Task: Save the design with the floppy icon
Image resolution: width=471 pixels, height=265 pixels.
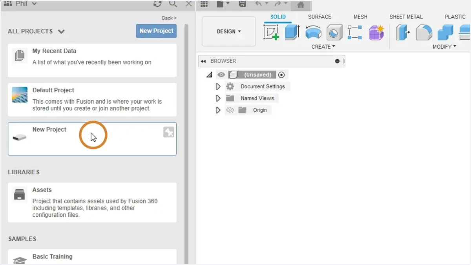Action: (x=243, y=4)
